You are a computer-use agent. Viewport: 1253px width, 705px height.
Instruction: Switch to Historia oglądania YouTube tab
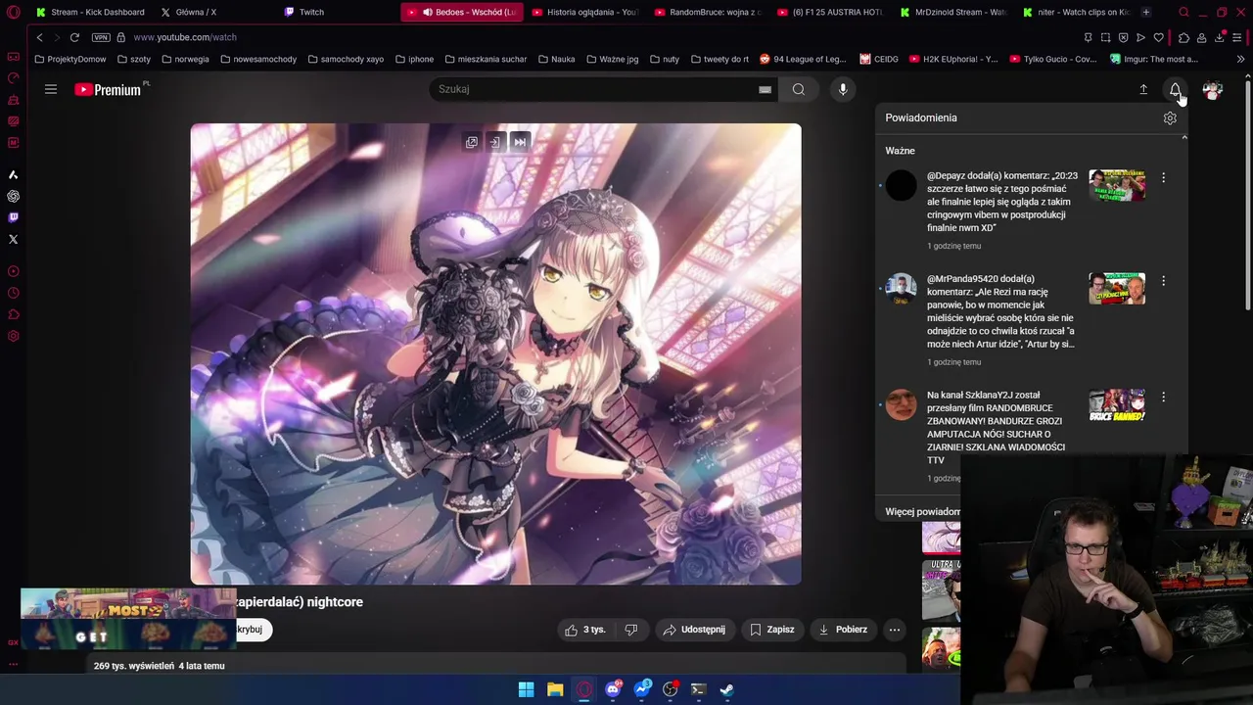585,12
